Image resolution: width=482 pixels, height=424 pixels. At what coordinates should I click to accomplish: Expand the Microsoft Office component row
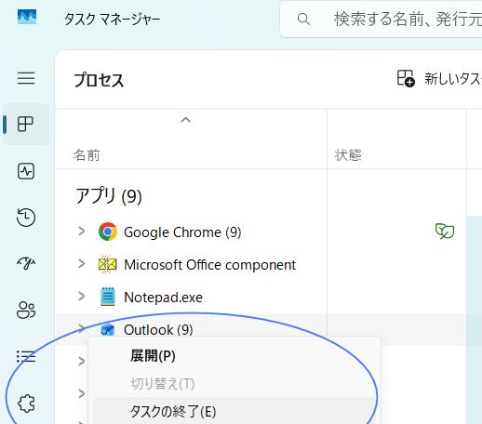[x=82, y=264]
